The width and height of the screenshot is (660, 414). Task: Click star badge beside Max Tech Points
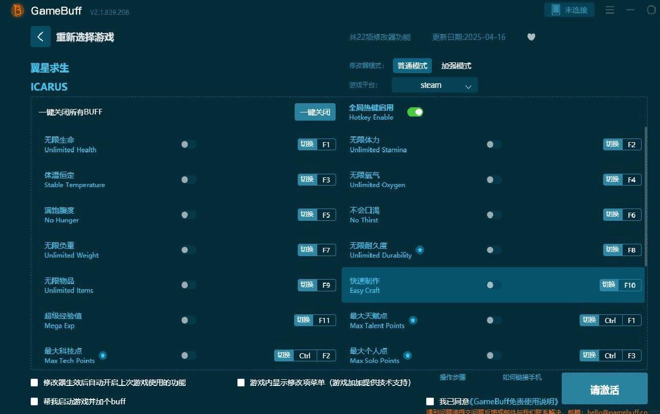click(x=103, y=355)
